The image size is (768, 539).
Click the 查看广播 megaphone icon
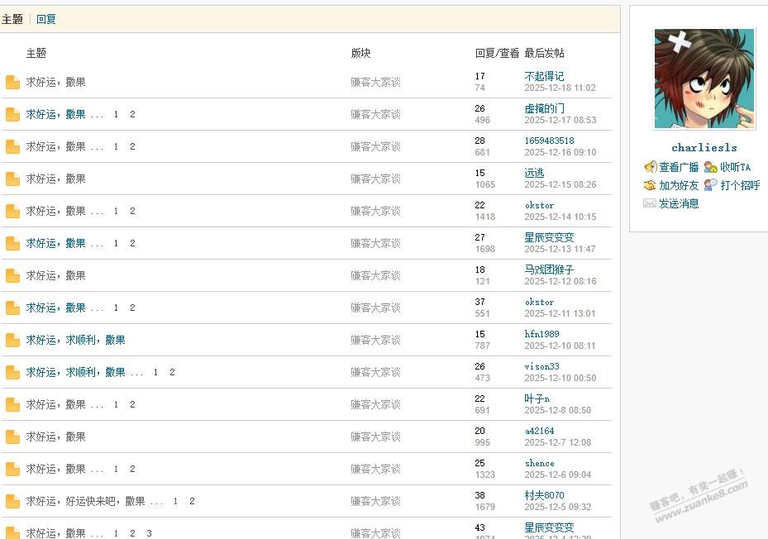650,167
